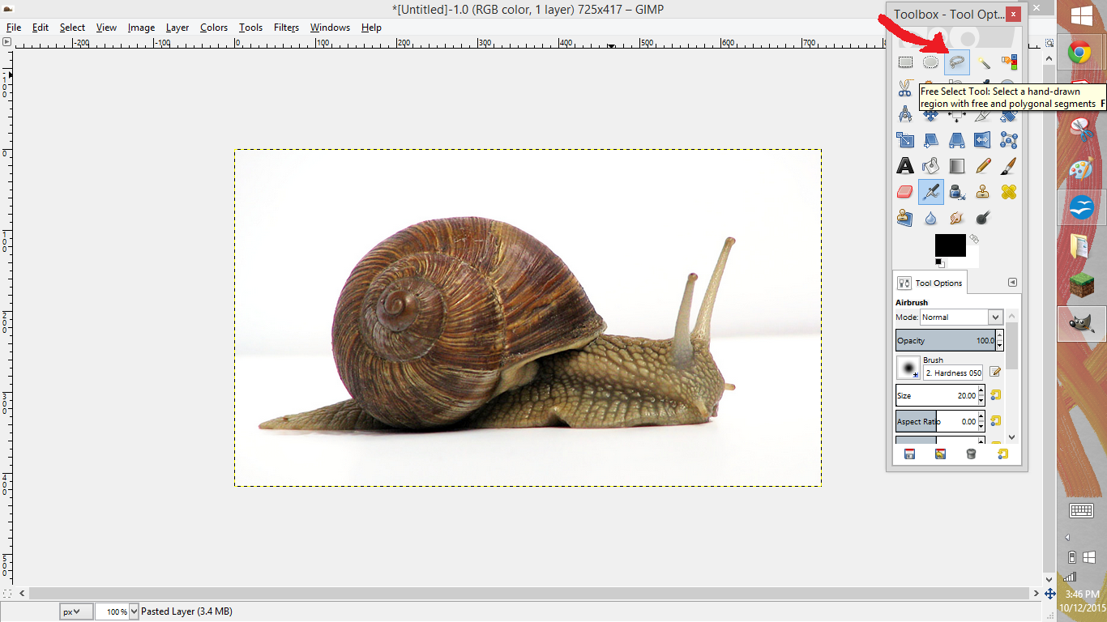Pick the Heal tool
The image size is (1107, 622).
pos(1009,192)
